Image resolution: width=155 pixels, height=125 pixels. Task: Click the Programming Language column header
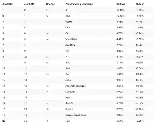tap(79, 4)
